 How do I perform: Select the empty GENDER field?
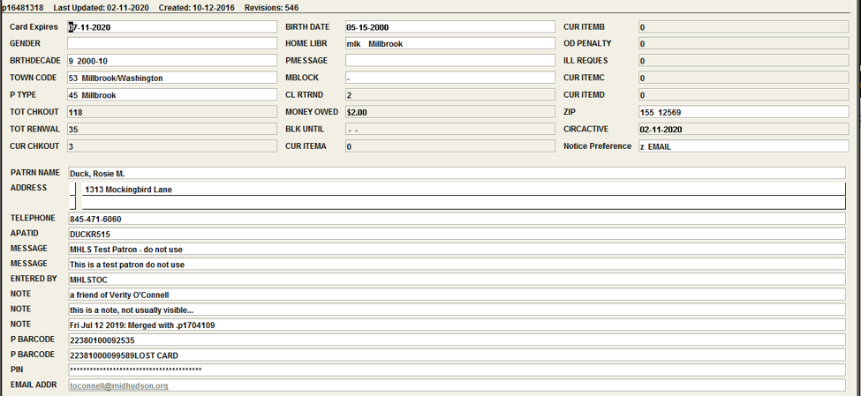pos(172,43)
